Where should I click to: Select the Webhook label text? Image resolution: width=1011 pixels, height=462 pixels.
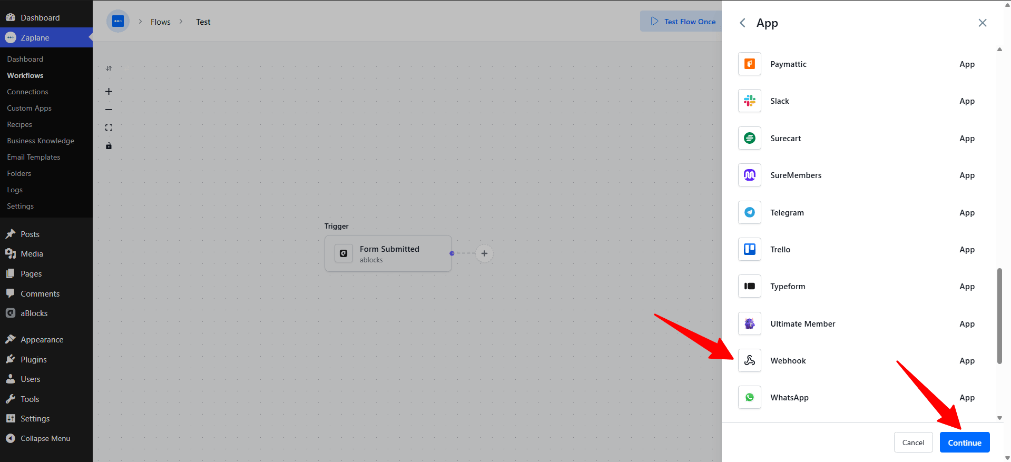pyautogui.click(x=788, y=360)
